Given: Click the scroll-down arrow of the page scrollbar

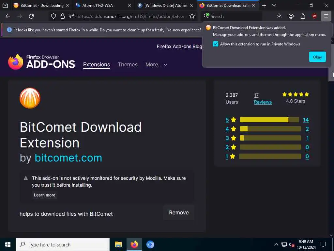Looking at the screenshot, I should [331, 235].
